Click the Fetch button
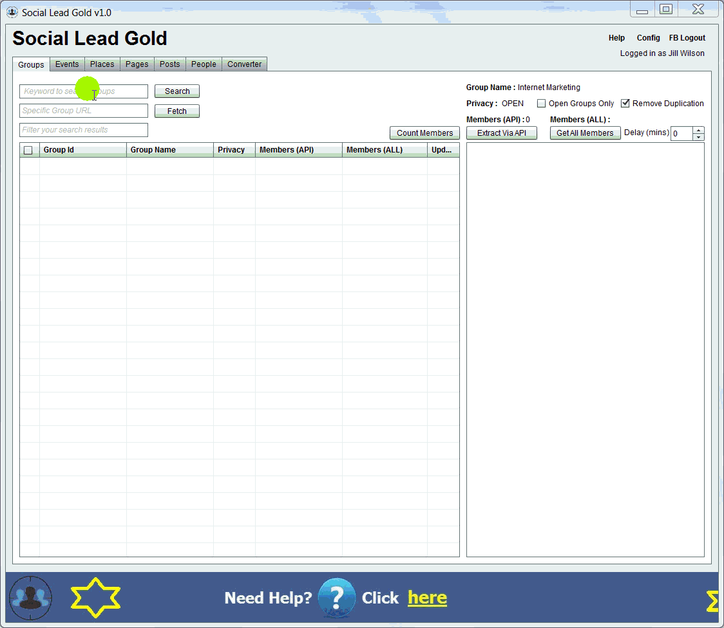The width and height of the screenshot is (724, 628). pos(177,111)
